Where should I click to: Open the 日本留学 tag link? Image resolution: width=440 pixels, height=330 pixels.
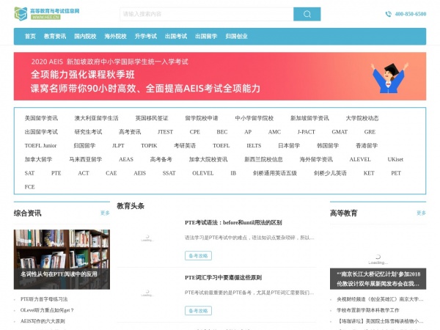[x=289, y=146]
